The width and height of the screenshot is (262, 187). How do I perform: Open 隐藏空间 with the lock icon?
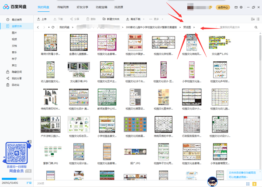tap(14, 72)
